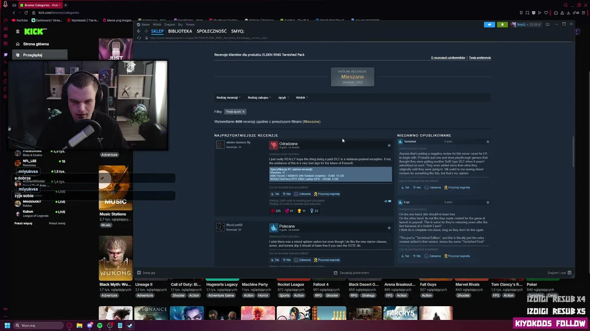Vote Nie on the Expi review
Image resolution: width=590 pixels, height=331 pixels.
417,256
